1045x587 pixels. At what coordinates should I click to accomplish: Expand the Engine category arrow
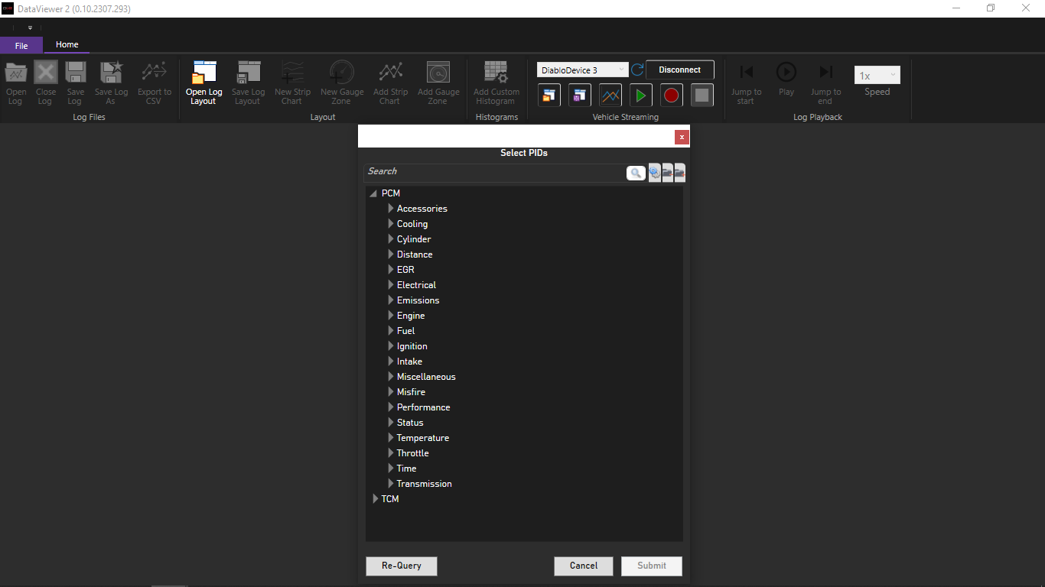(390, 315)
